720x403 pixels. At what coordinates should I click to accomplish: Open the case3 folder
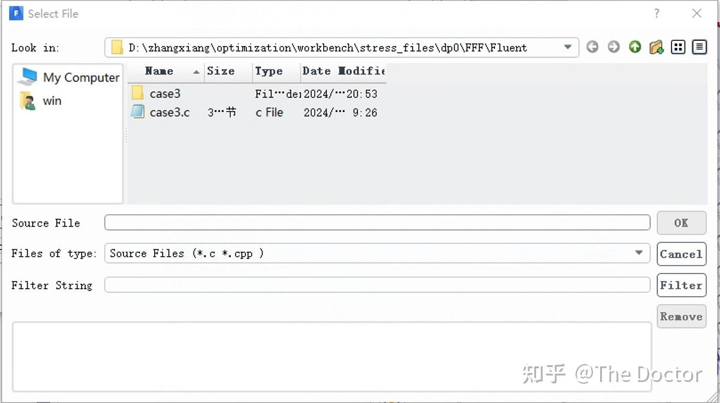pos(164,94)
